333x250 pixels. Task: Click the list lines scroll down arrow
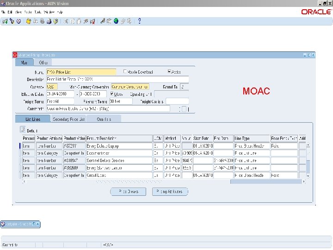click(x=308, y=176)
